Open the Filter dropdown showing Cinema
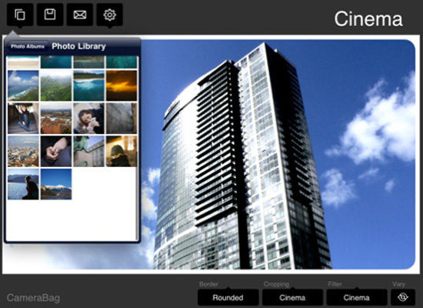This screenshot has width=423, height=308. (357, 297)
